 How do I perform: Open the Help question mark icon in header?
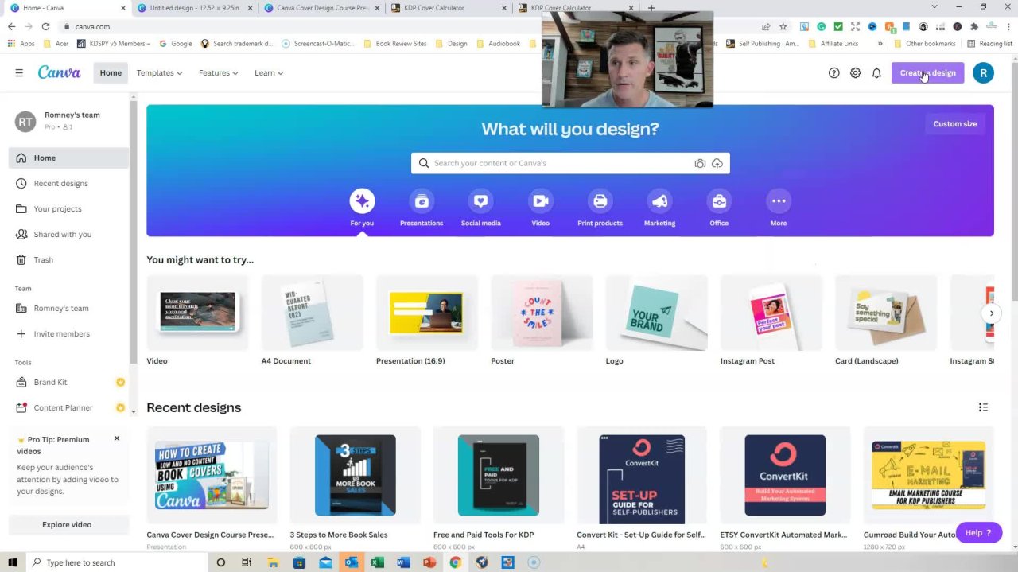[x=833, y=73]
